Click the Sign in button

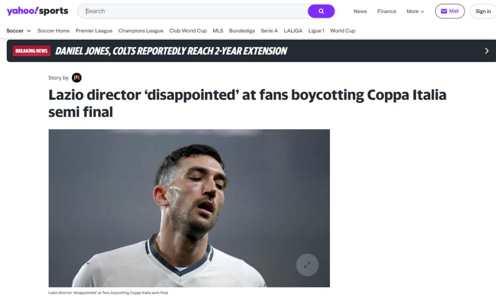click(x=483, y=12)
